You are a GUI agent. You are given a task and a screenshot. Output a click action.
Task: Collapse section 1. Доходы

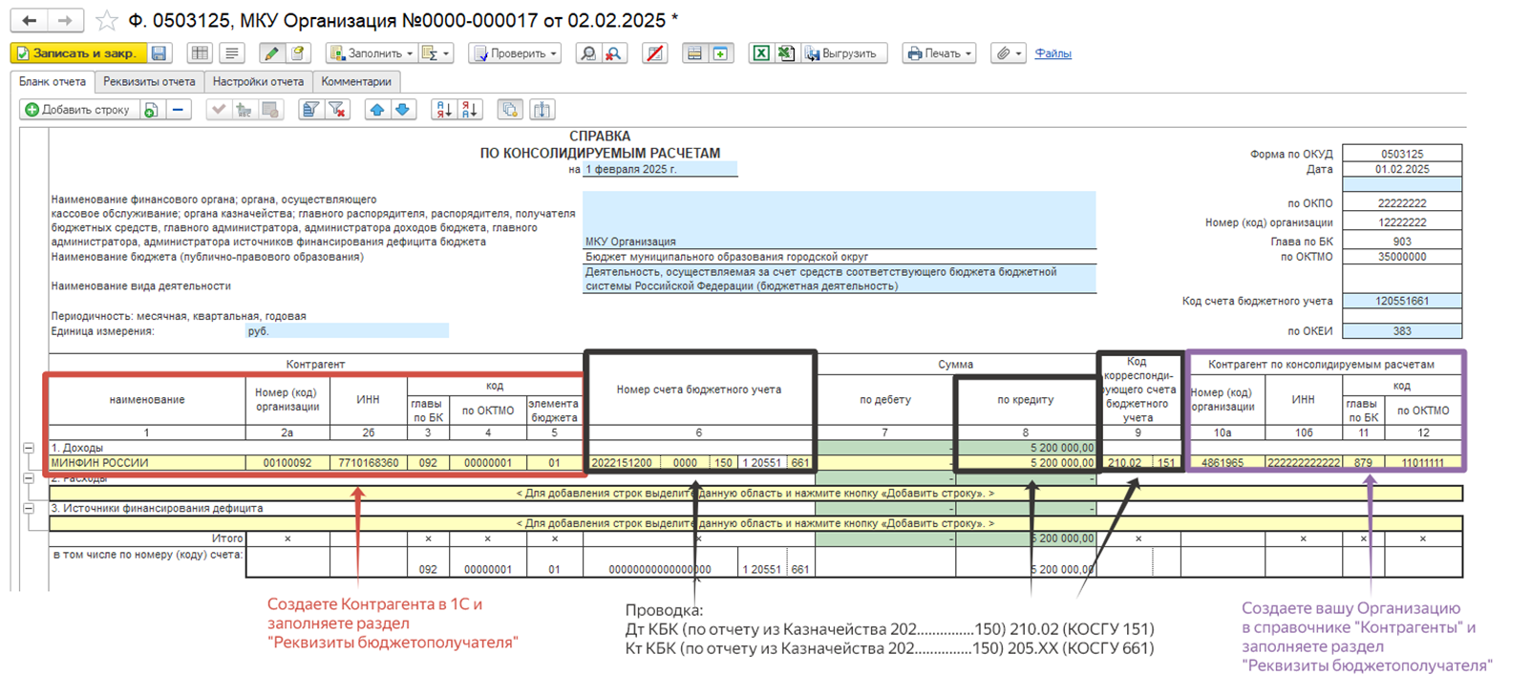[x=29, y=448]
